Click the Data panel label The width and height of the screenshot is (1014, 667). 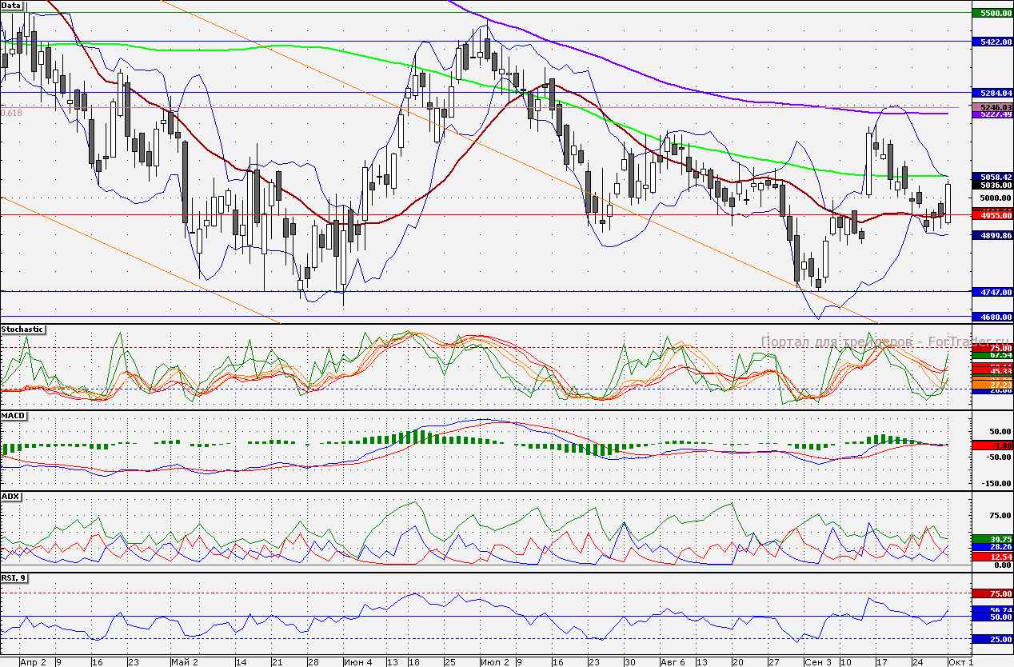(x=11, y=5)
